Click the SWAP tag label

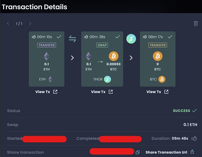[x=102, y=45]
